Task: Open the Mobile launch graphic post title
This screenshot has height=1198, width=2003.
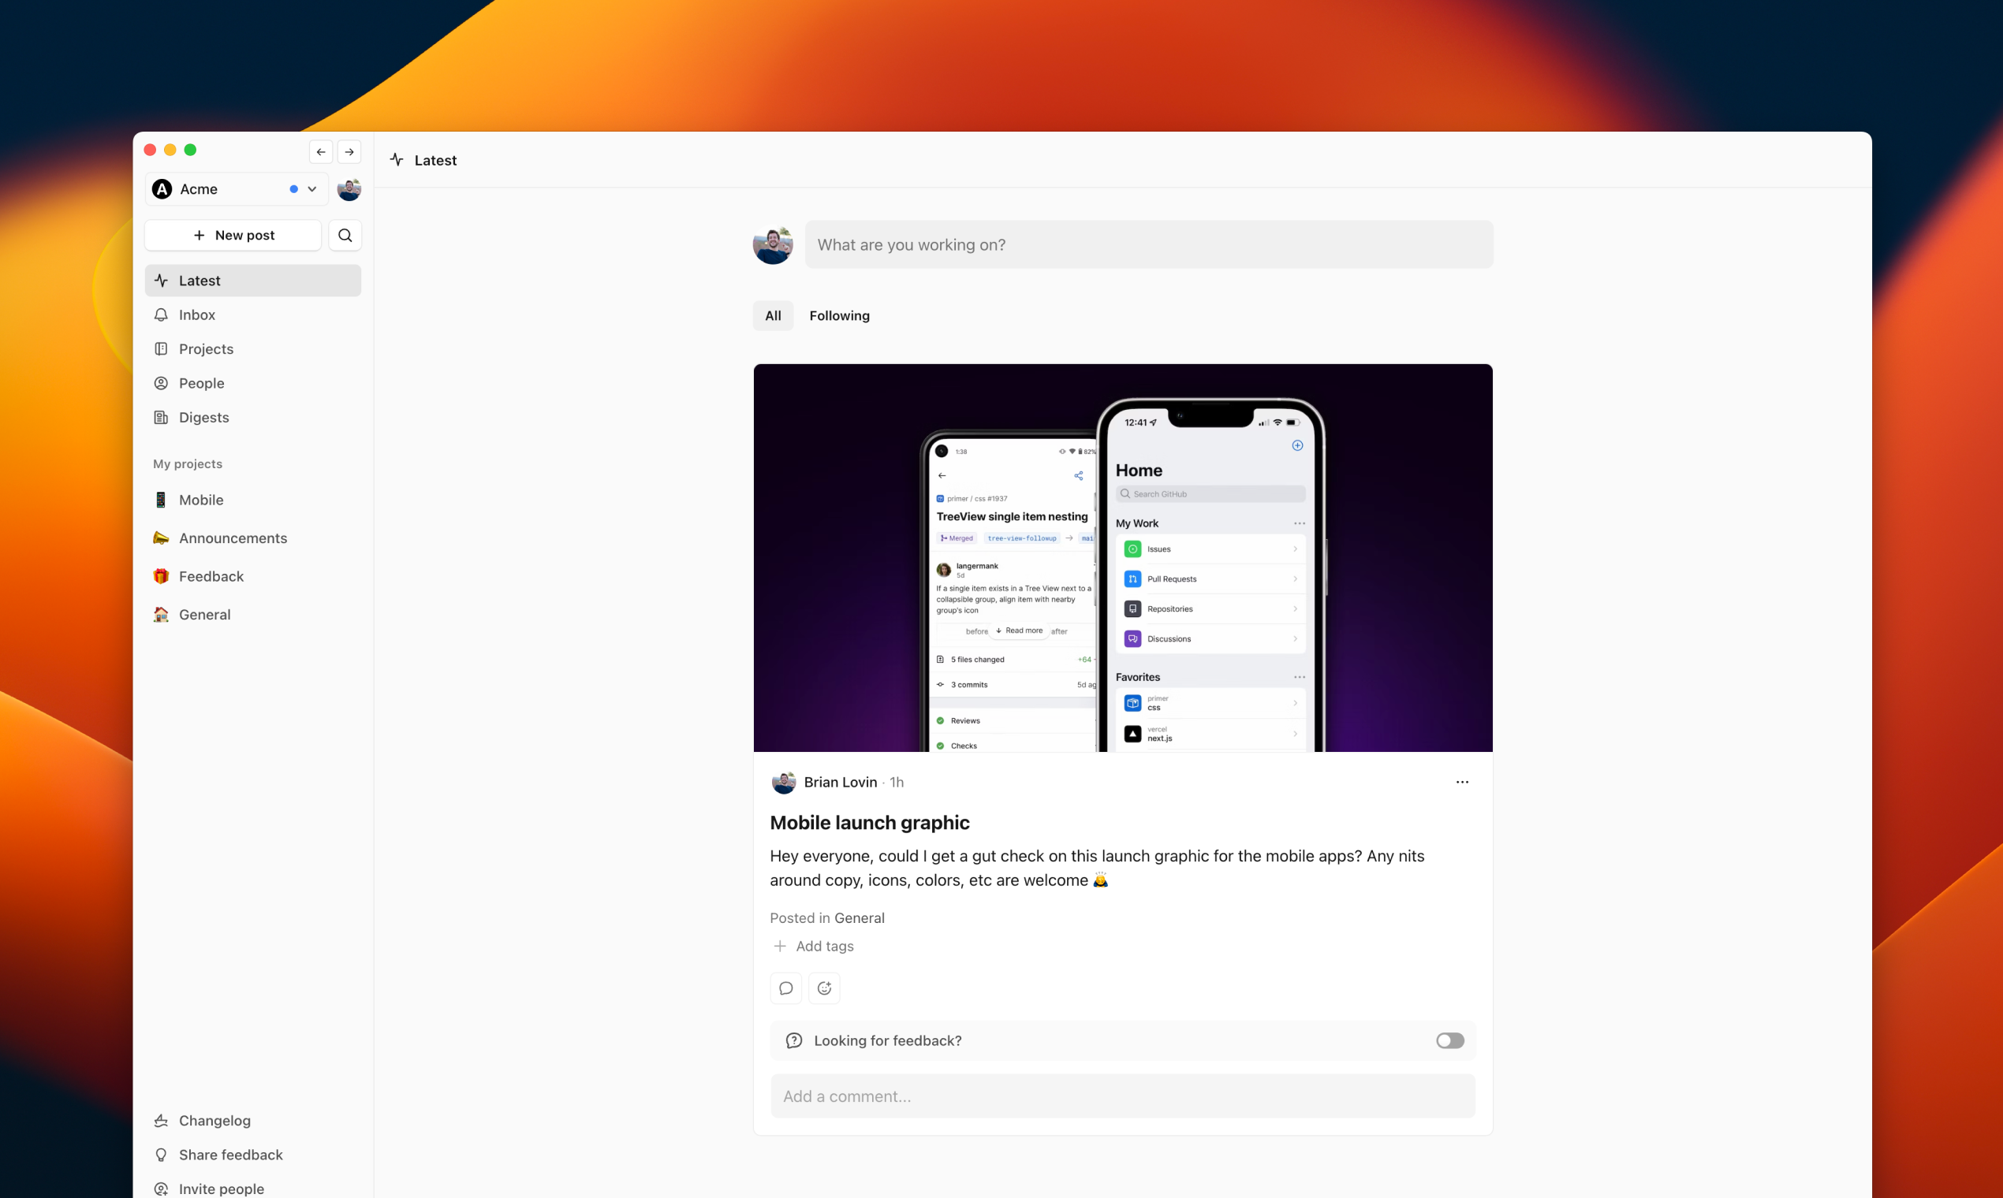Action: (869, 823)
